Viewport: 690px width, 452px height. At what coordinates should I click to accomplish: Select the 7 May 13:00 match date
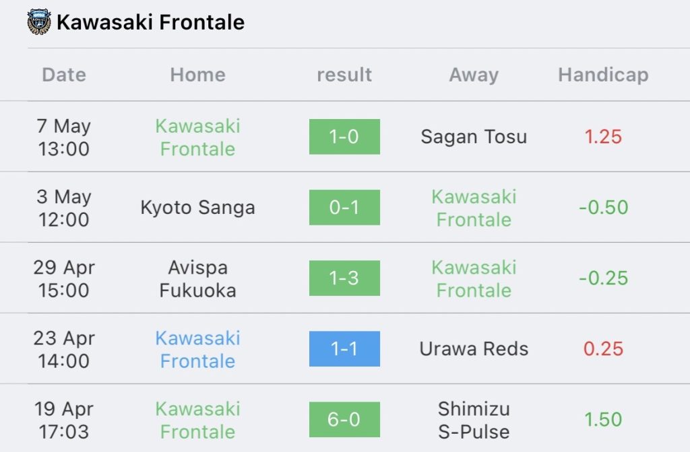coord(64,137)
